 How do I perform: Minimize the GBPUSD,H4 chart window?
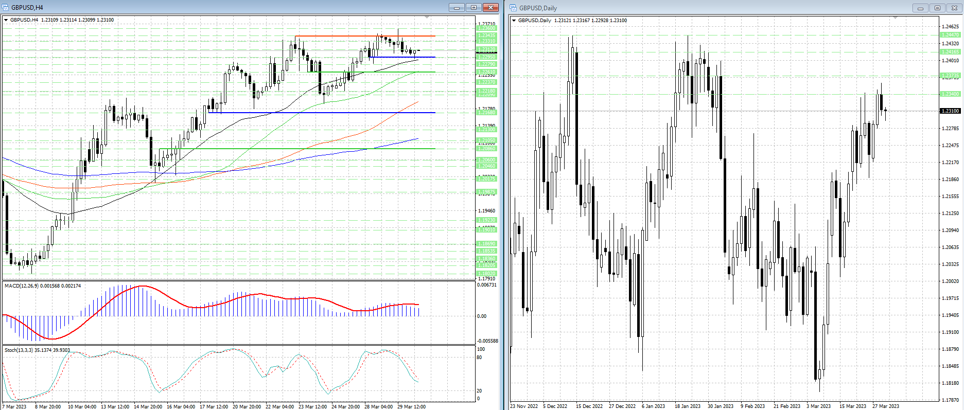456,8
